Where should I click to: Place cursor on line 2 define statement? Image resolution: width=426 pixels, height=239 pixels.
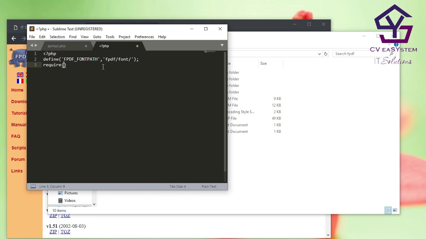click(x=91, y=59)
